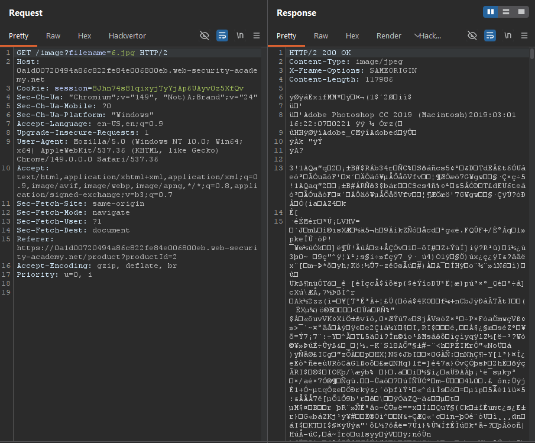Screen dimensions: 535x443
Task: Select the Request Raw tab
Action: click(53, 36)
